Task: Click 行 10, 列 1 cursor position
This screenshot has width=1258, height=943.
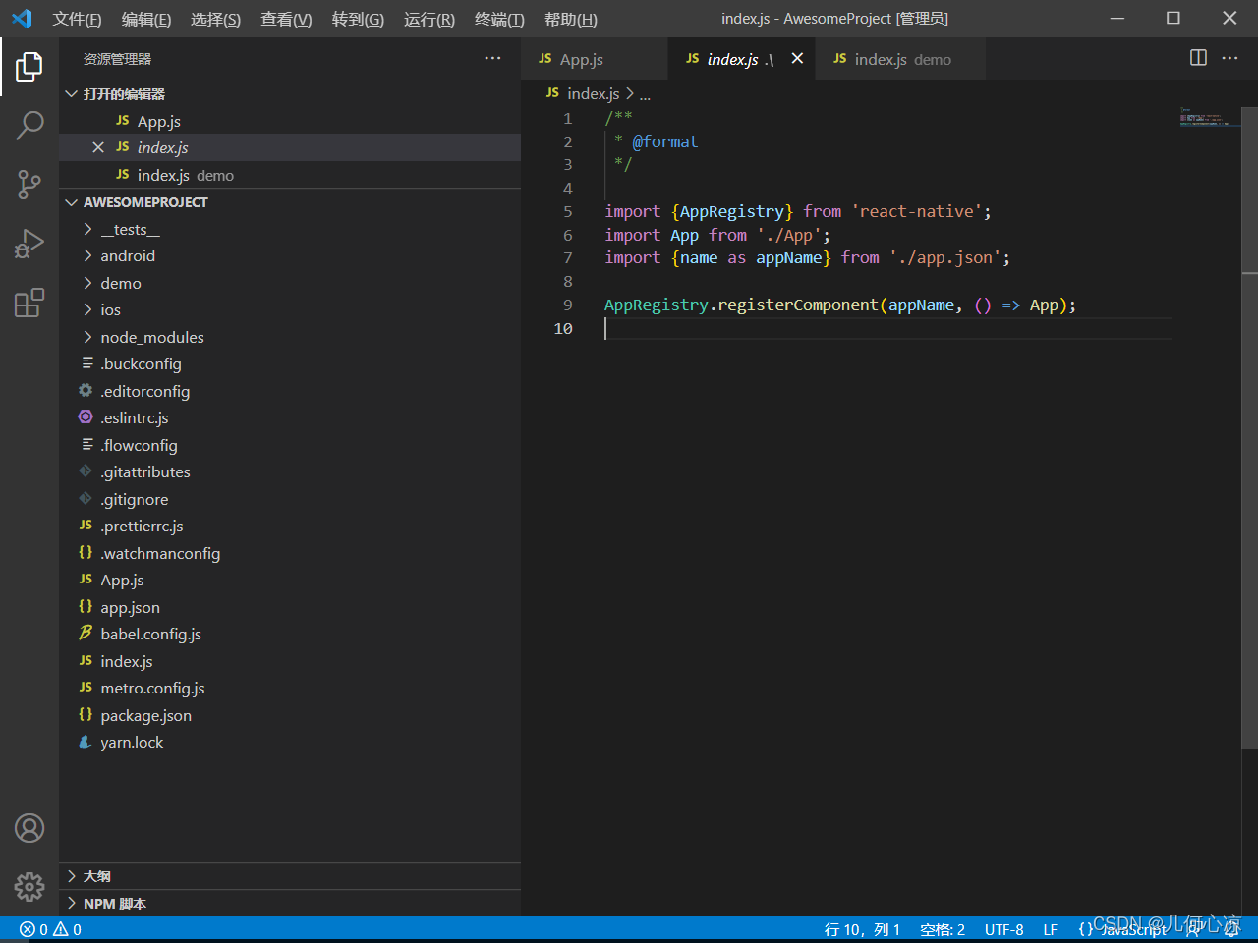Action: [x=862, y=929]
